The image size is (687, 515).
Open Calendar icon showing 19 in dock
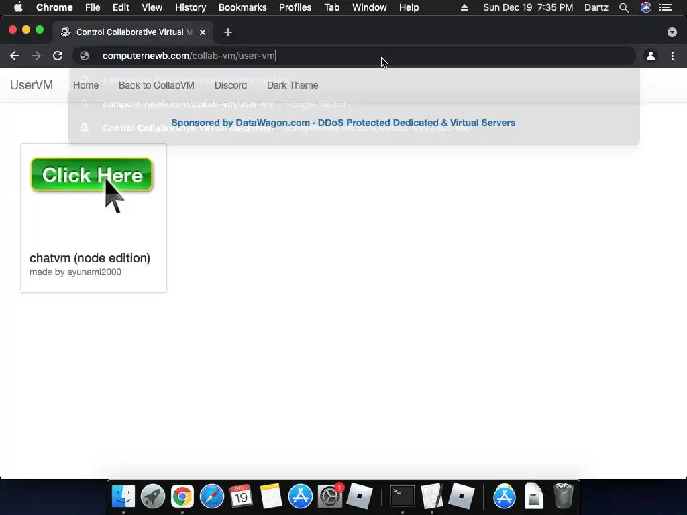(x=241, y=497)
